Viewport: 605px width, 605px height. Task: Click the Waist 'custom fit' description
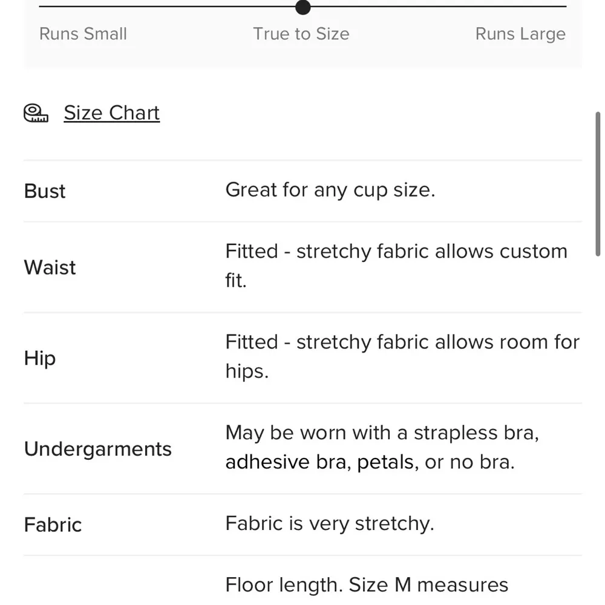coord(396,266)
